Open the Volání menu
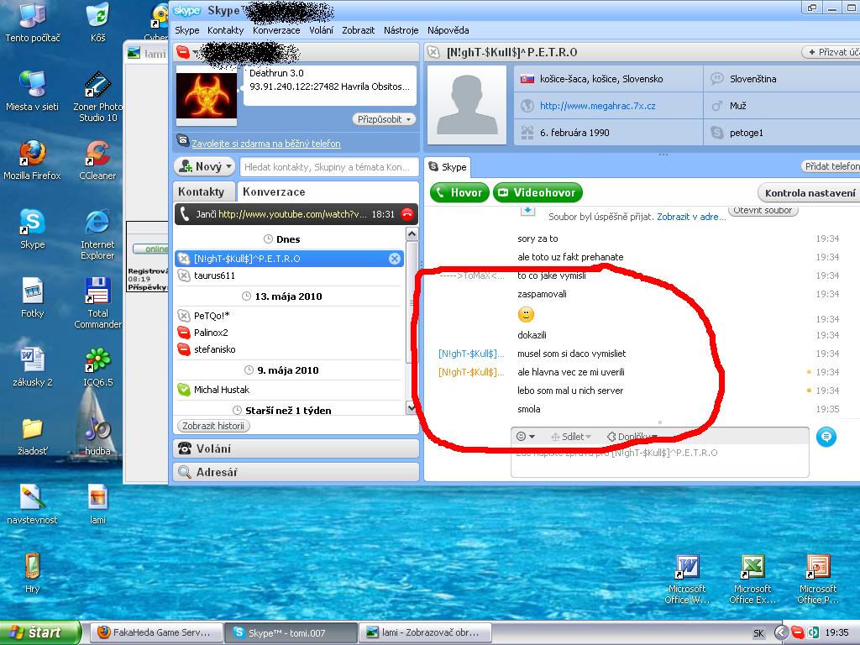The height and width of the screenshot is (645, 860). point(321,30)
